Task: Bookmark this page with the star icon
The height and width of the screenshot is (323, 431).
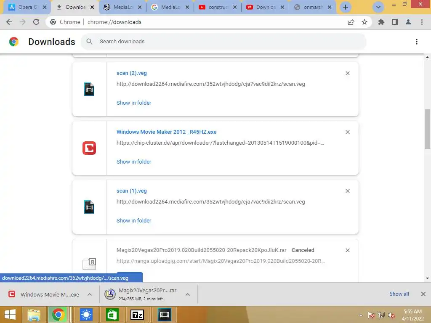Action: [x=364, y=22]
